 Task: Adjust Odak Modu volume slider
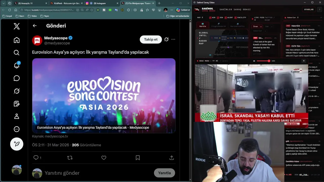263,61
